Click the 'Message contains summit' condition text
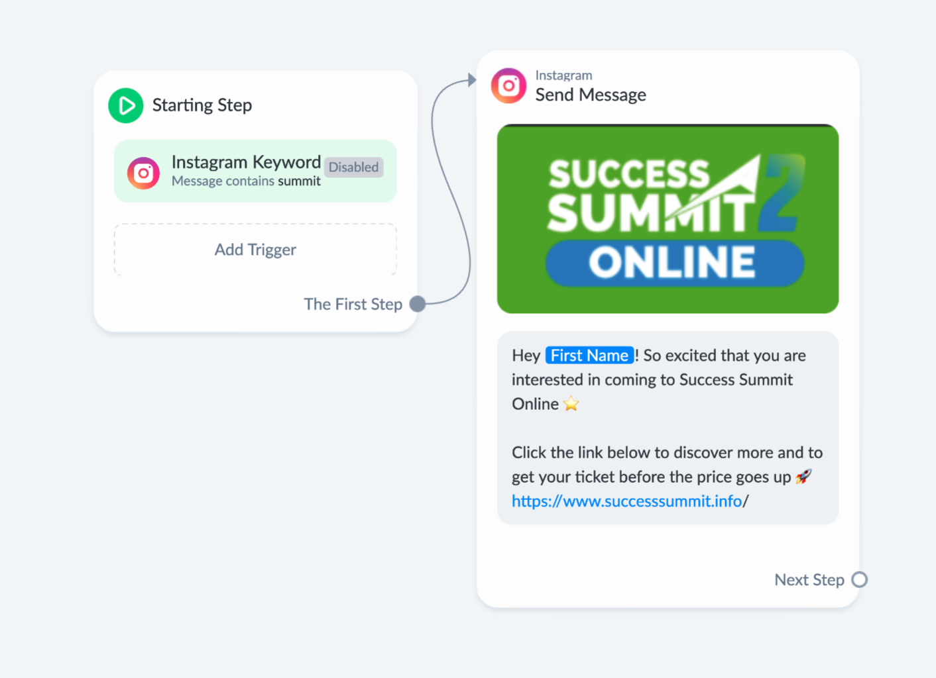Image resolution: width=936 pixels, height=678 pixels. [x=246, y=181]
